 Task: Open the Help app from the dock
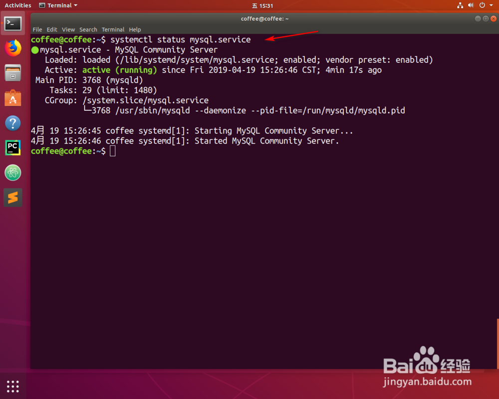[x=12, y=123]
